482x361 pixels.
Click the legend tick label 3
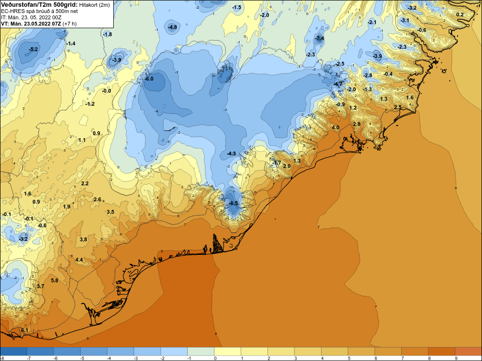295,358
